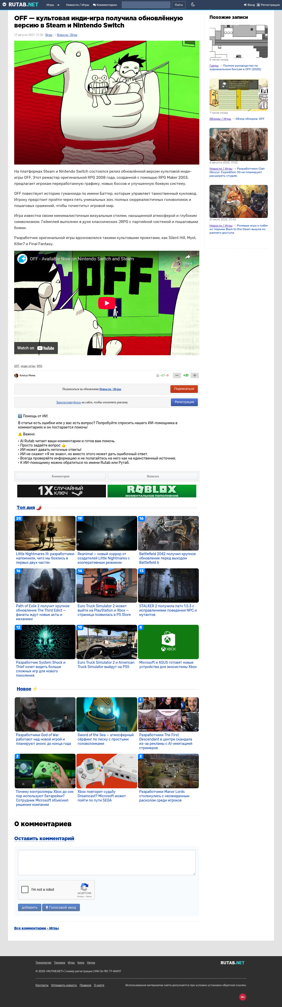Open Новости / Игры in top navigation
This screenshot has height=1007, width=282.
pyautogui.click(x=78, y=5)
